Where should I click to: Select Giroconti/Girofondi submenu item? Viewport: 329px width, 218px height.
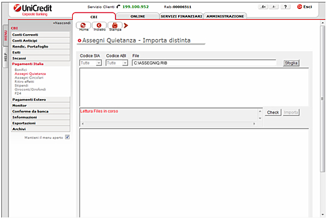coord(30,89)
